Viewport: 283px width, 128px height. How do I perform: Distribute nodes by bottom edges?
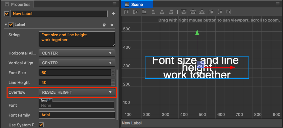coord(202,12)
